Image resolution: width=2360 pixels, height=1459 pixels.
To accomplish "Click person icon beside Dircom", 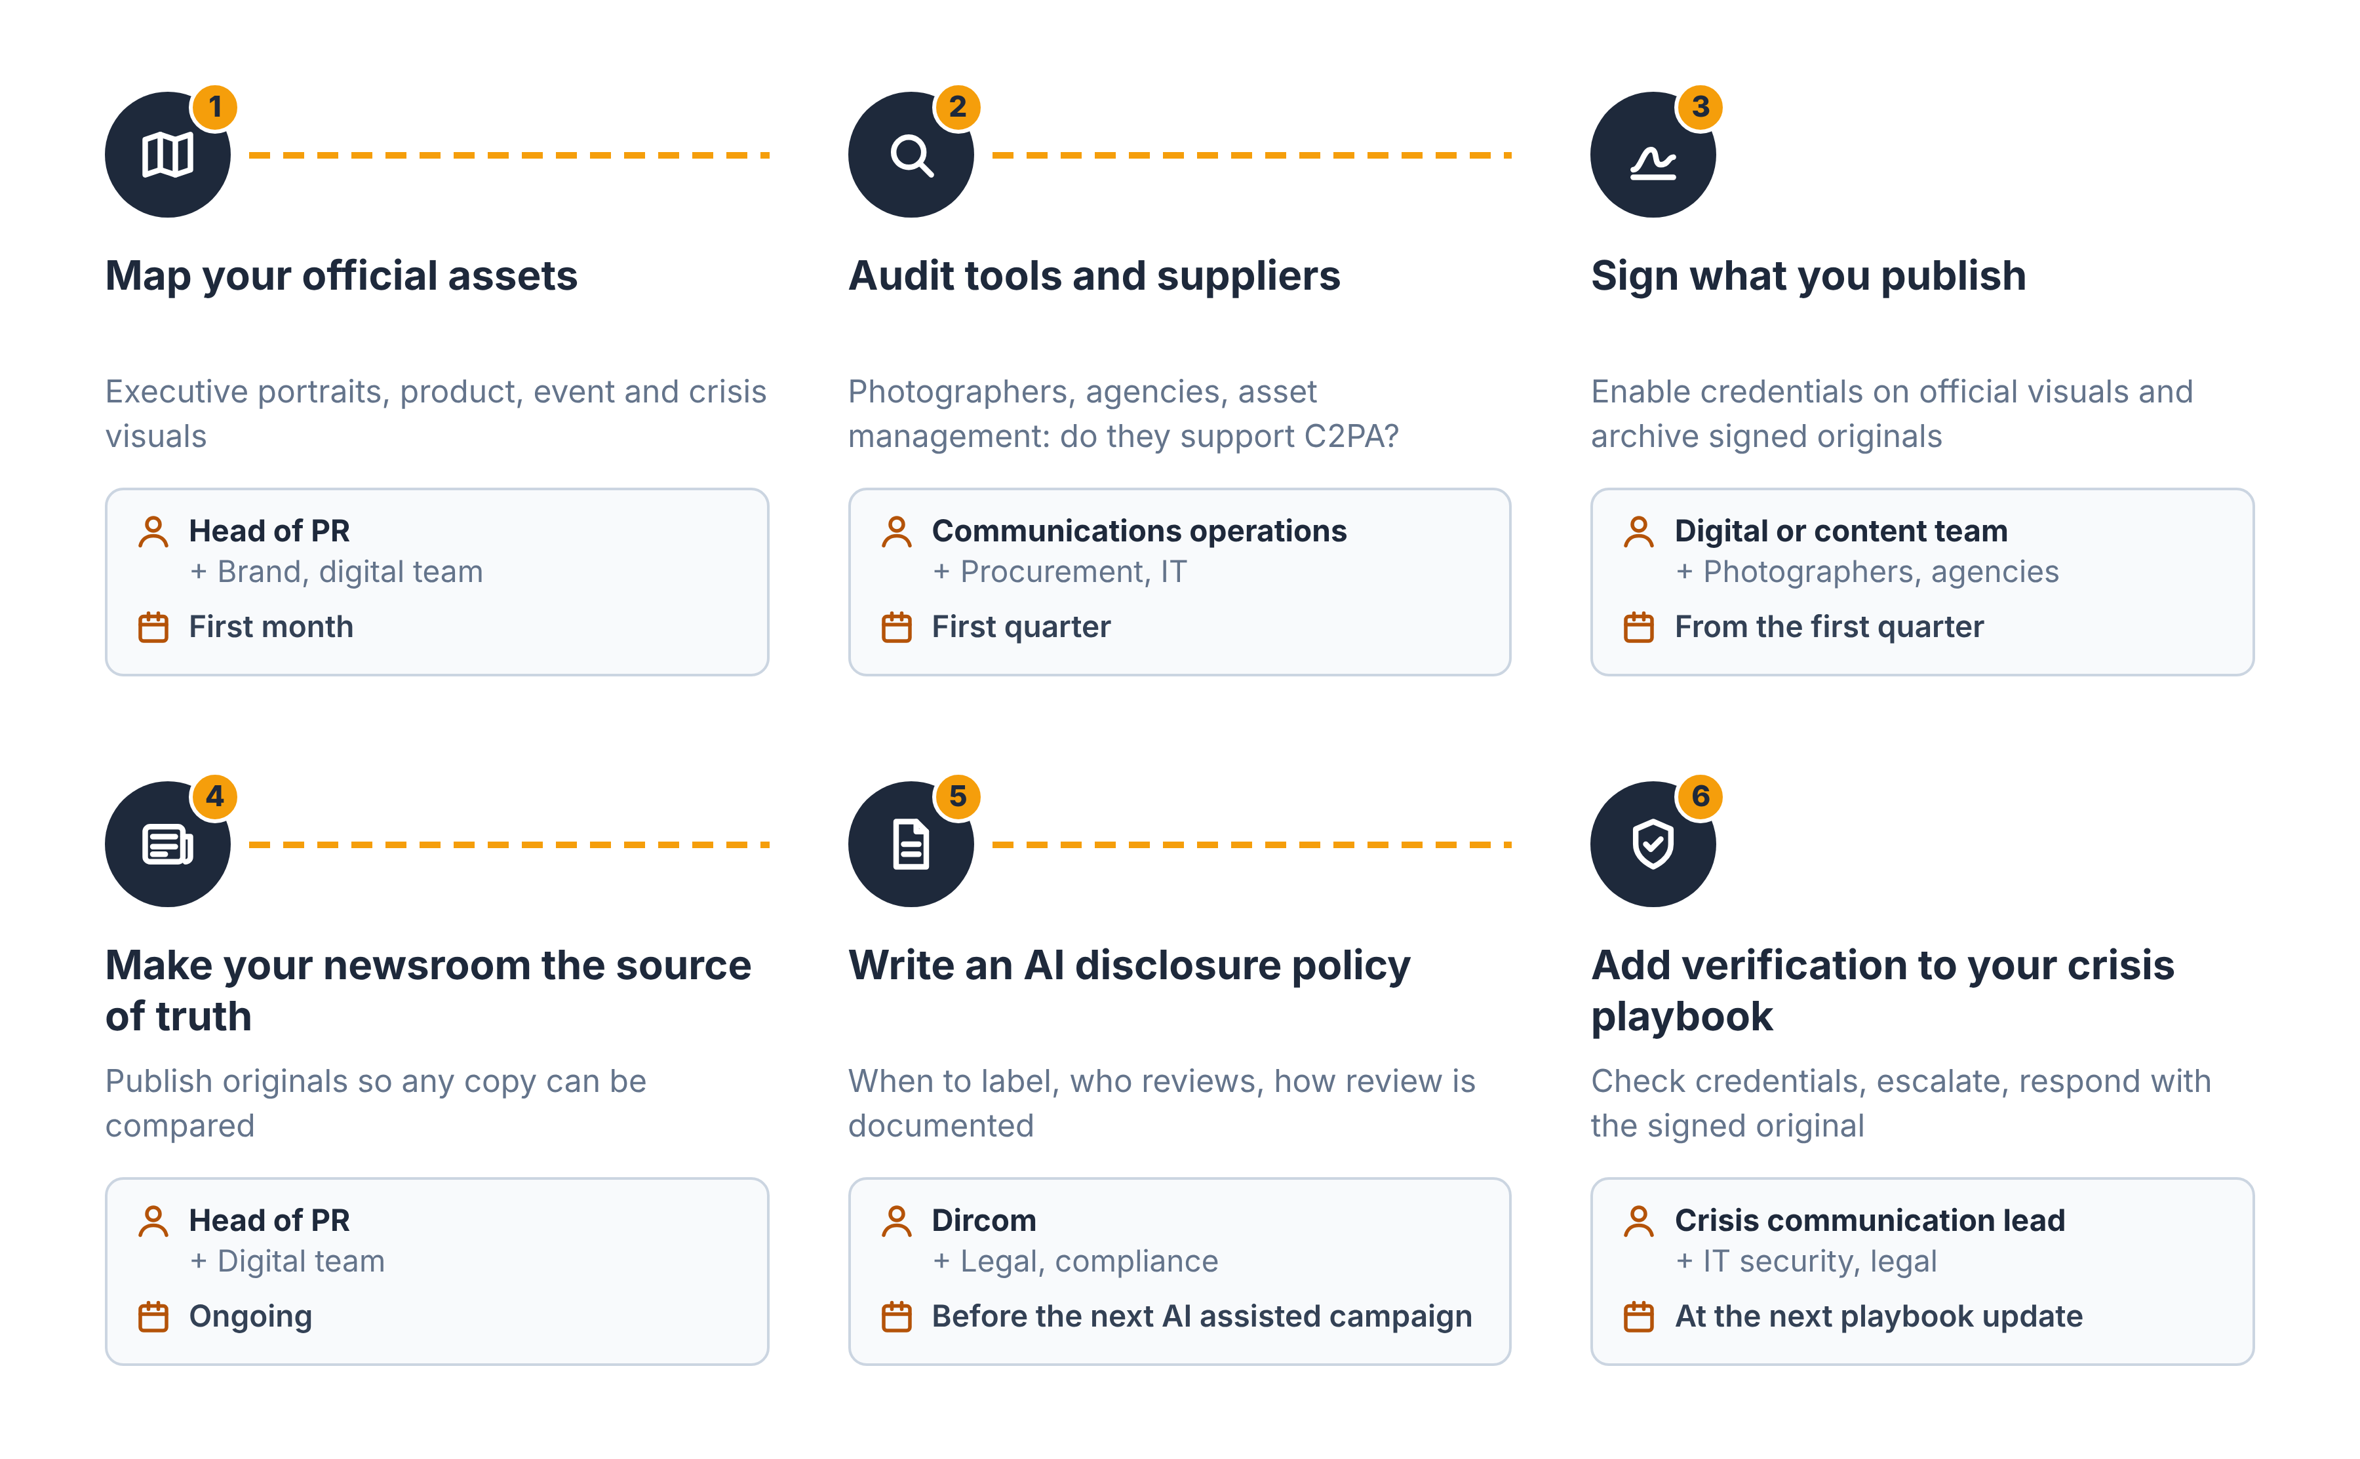I will pyautogui.click(x=896, y=1220).
